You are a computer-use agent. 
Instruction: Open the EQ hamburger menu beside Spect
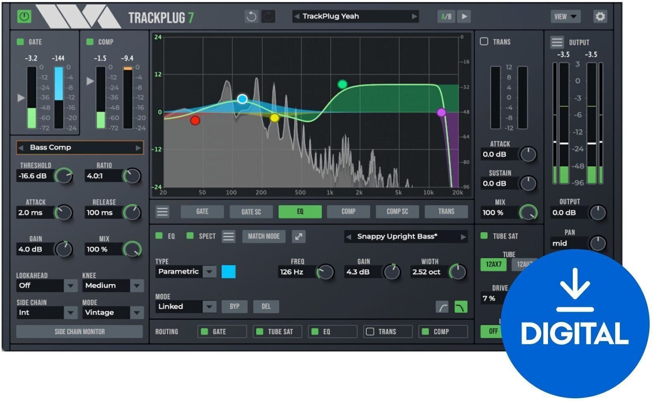[229, 236]
